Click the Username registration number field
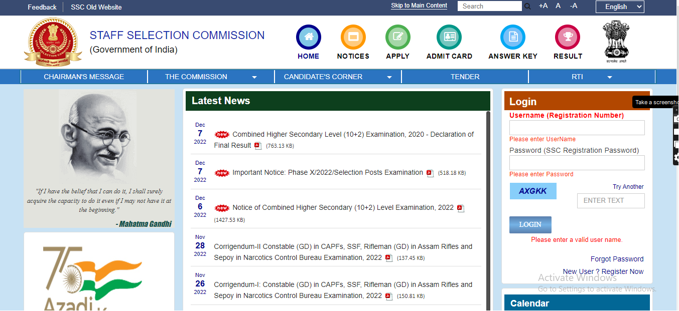Image resolution: width=679 pixels, height=311 pixels. coord(577,128)
